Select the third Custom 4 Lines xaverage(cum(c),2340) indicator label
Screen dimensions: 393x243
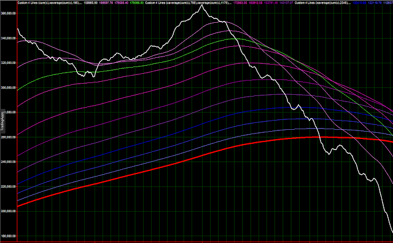[322, 2]
